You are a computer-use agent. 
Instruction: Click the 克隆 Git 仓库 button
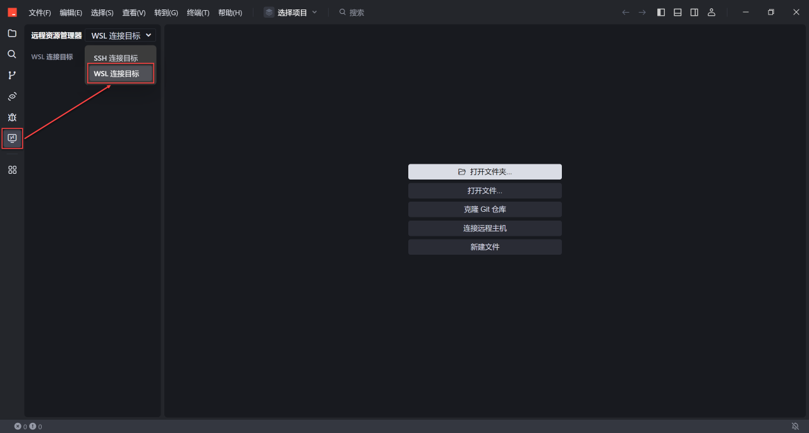pos(485,209)
